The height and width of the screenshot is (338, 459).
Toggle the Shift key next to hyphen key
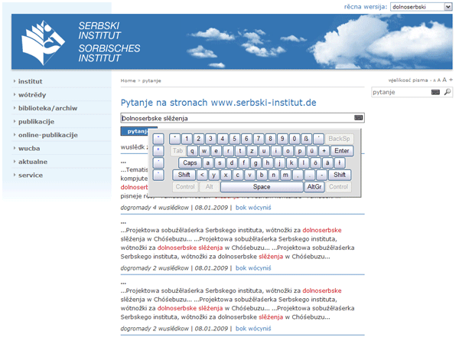coord(340,175)
